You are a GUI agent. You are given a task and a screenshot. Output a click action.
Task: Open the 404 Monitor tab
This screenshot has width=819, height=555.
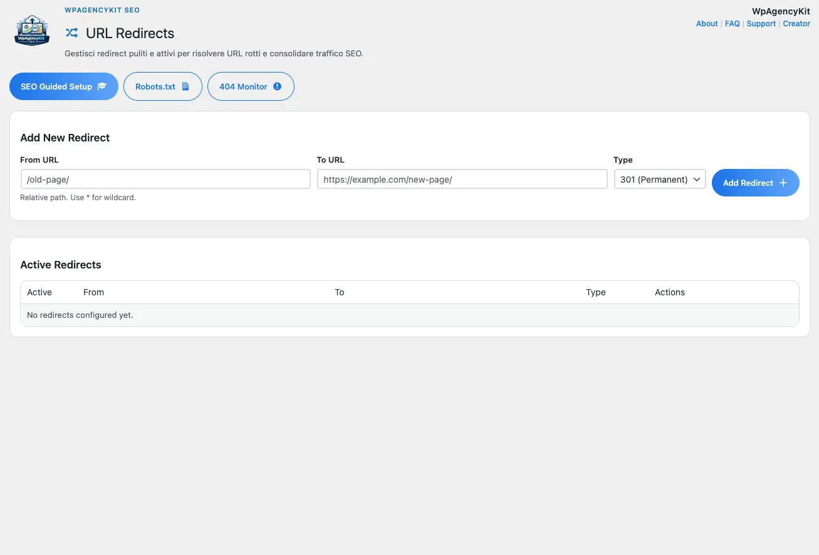251,86
